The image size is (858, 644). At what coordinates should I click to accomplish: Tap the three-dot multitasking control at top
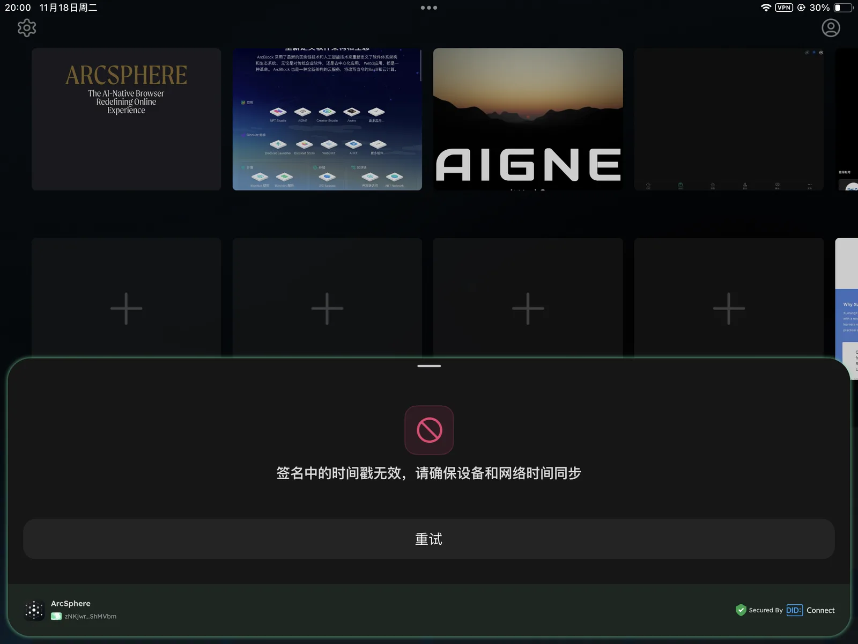click(x=429, y=8)
